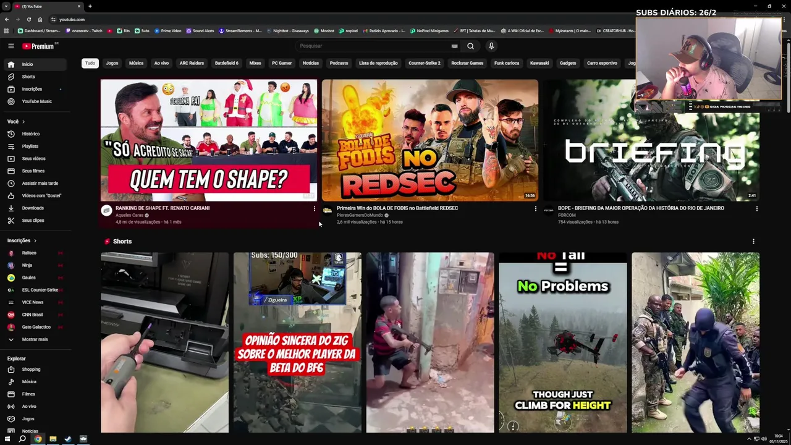
Task: Expand Mostrar mais subscriptions list
Action: click(x=36, y=339)
